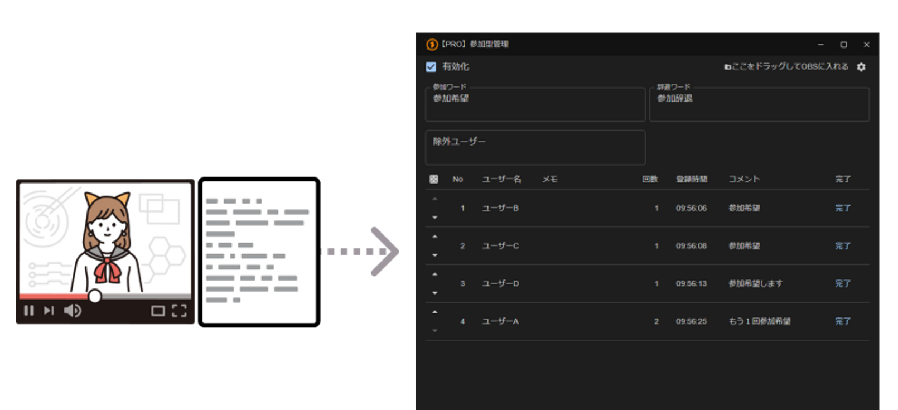Click the OBS drag handle icon

727,67
